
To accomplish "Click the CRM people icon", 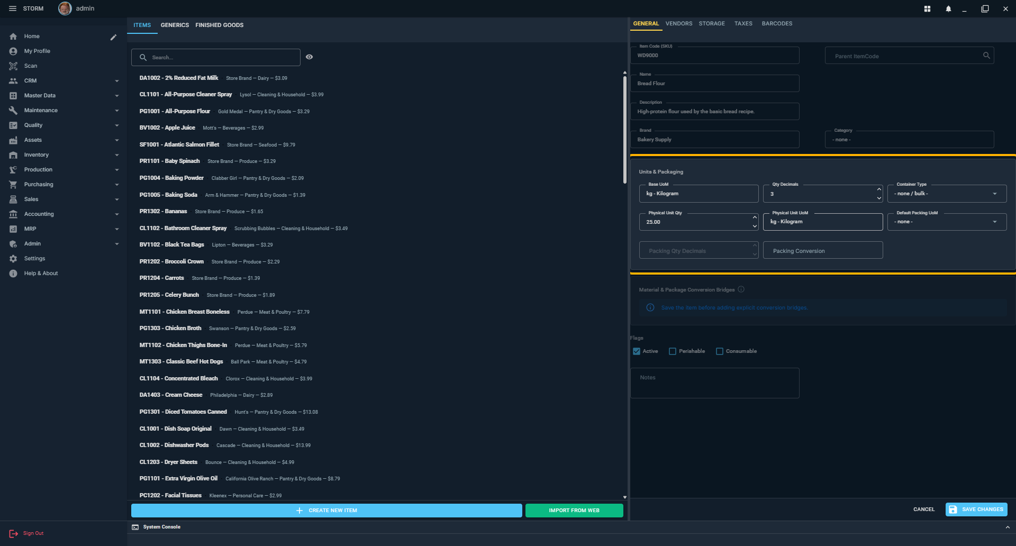I will click(x=13, y=81).
